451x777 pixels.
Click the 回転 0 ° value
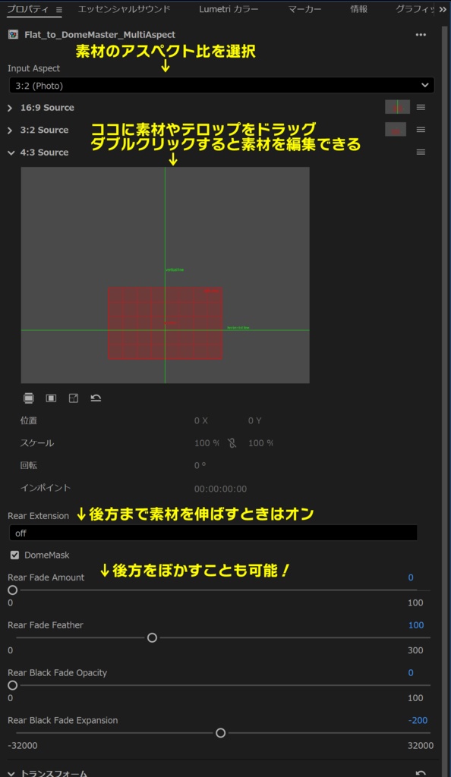pos(200,465)
